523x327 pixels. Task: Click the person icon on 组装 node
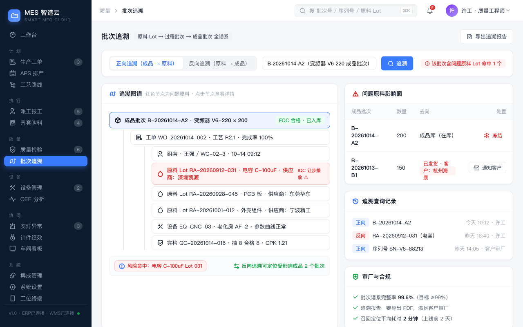[x=160, y=154]
